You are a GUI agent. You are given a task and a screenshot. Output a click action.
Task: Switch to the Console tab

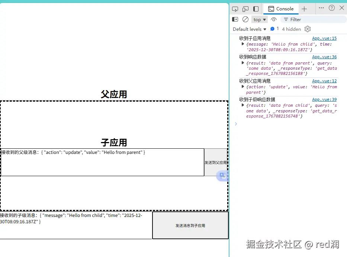281,9
